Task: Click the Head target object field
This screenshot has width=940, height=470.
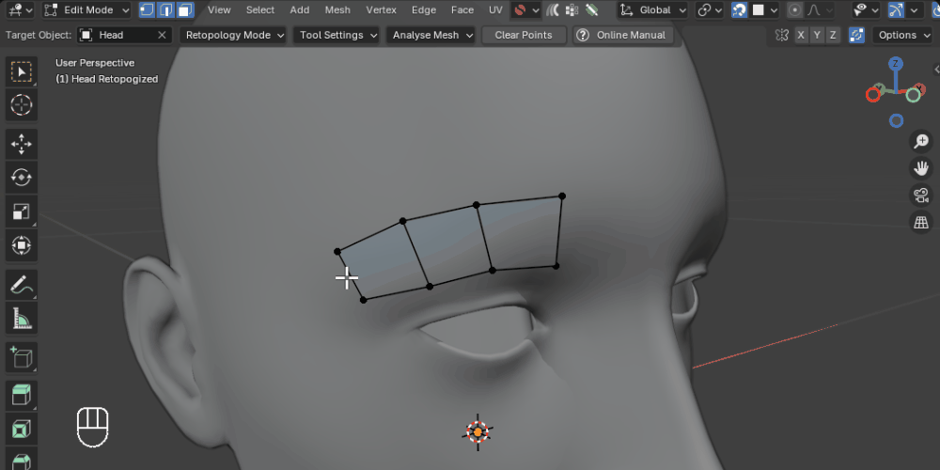Action: 124,35
